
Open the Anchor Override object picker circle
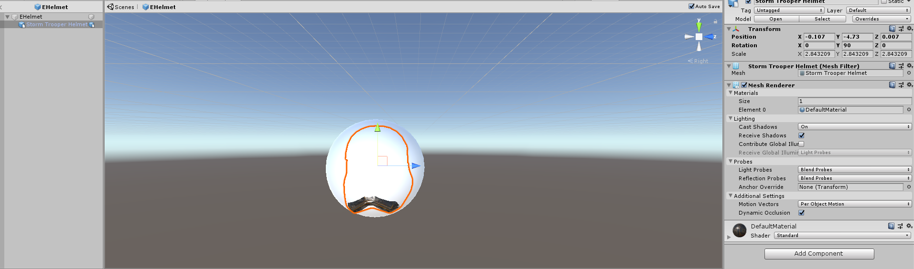pyautogui.click(x=909, y=187)
